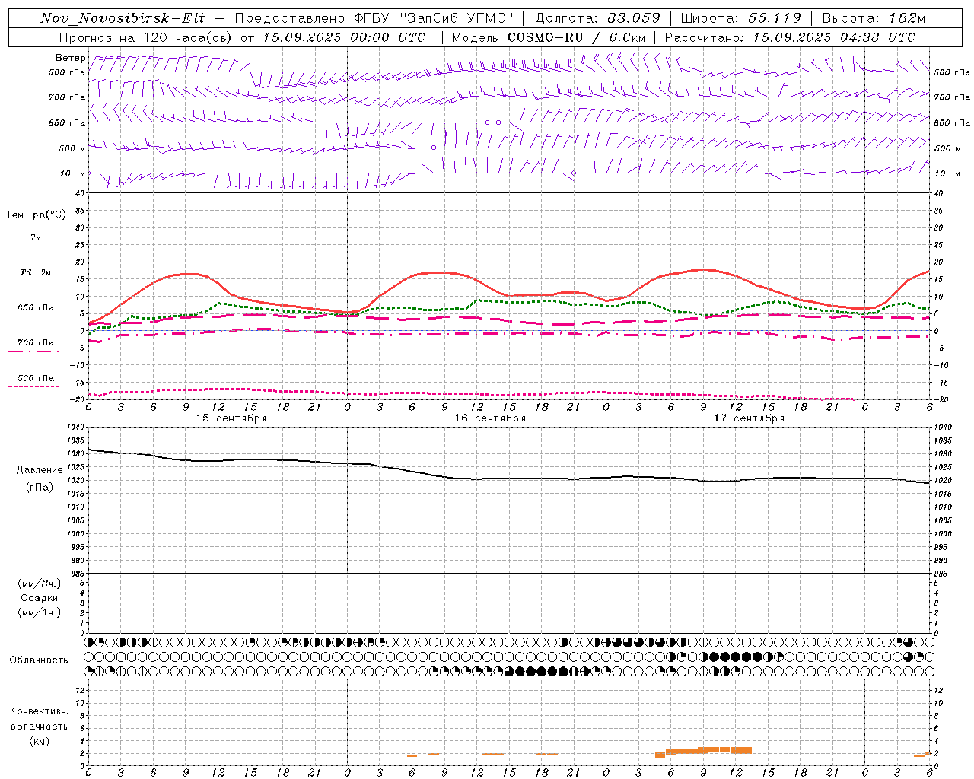
Task: Click the 850 гПа temperature legend entry
Action: (36, 308)
